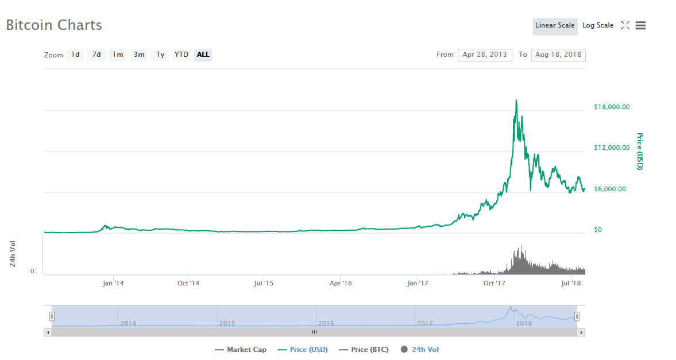The image size is (676, 360).
Task: Toggle 24h Vol series in legend
Action: [420, 350]
